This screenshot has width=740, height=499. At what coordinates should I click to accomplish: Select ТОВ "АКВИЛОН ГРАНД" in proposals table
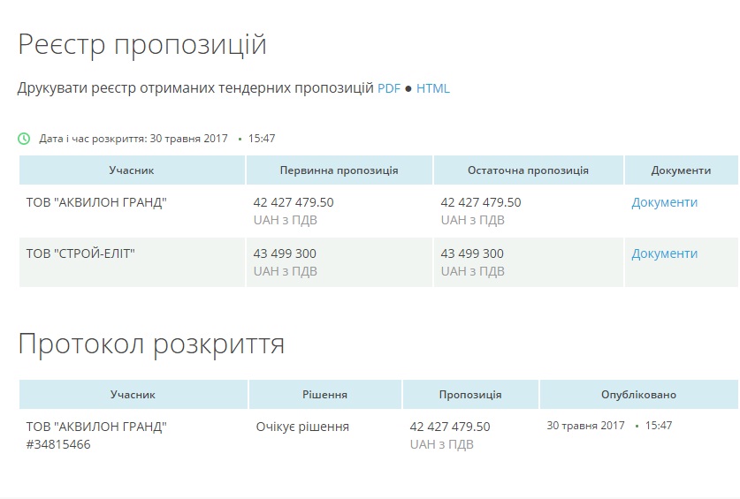click(x=96, y=202)
